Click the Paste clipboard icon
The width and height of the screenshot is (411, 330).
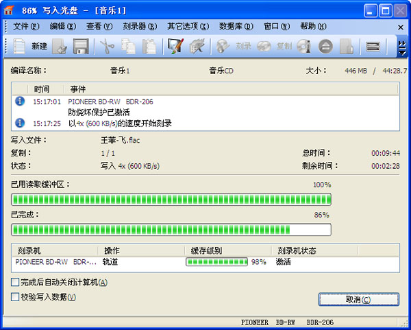click(x=149, y=46)
